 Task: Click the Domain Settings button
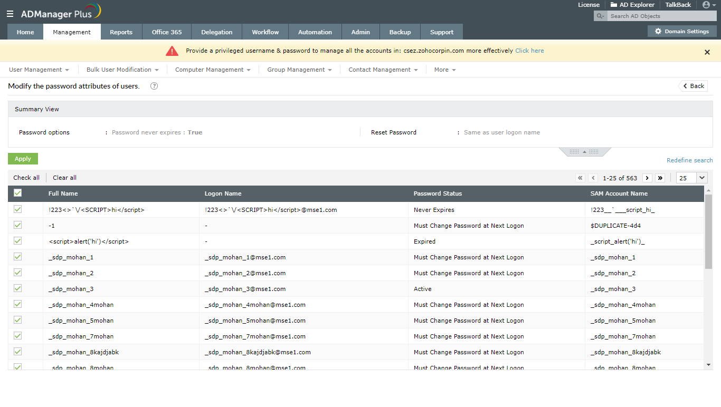click(x=682, y=31)
